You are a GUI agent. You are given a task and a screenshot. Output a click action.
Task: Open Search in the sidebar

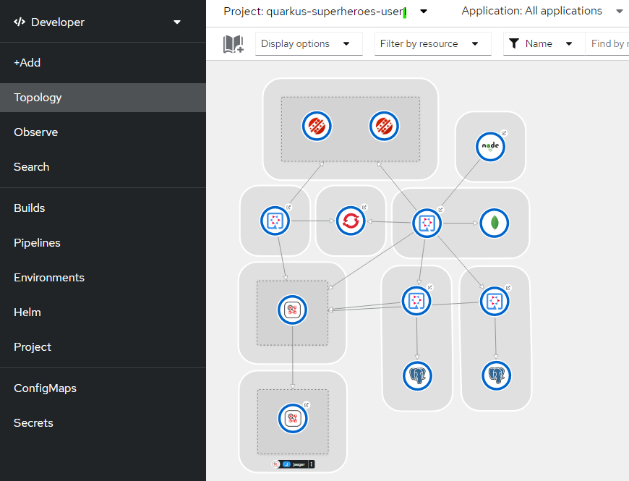pyautogui.click(x=103, y=167)
